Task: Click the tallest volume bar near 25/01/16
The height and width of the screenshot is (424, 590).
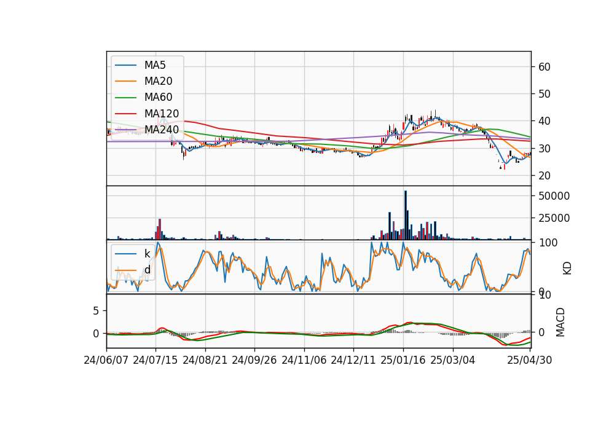Action: point(406,215)
